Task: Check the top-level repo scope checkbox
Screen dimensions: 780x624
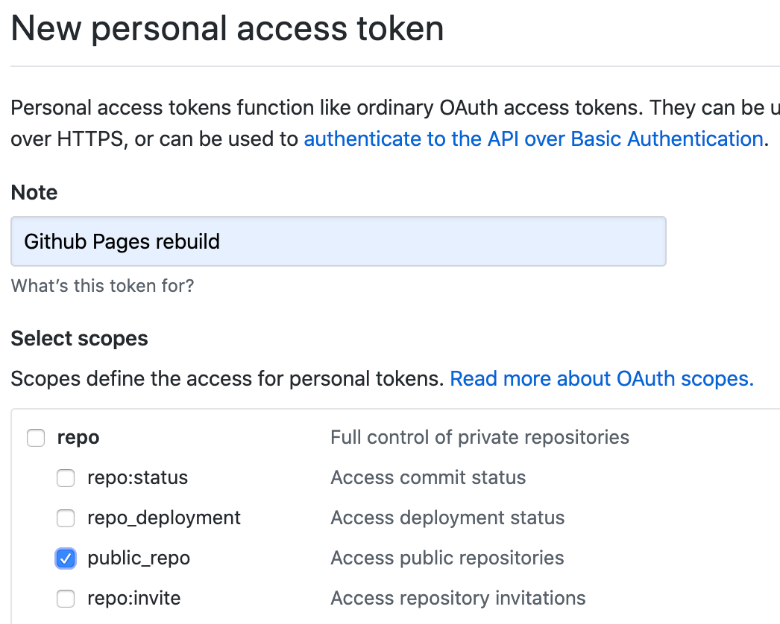Action: point(36,438)
